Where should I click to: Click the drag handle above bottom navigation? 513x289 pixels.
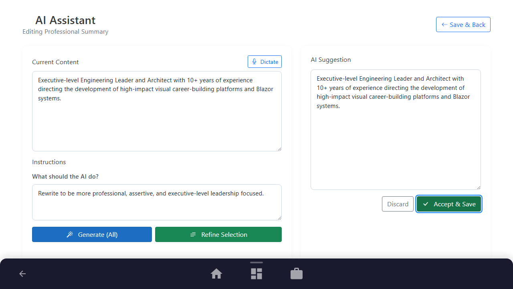point(256,263)
